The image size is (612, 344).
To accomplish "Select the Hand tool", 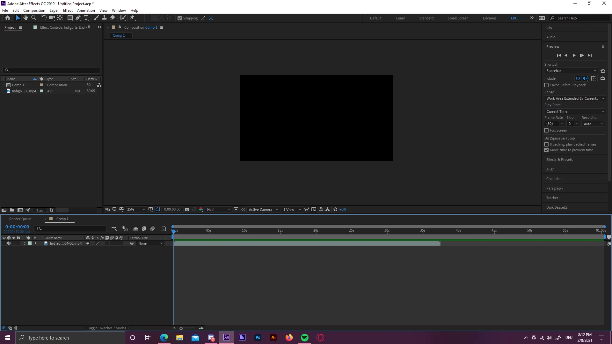I will pos(26,18).
